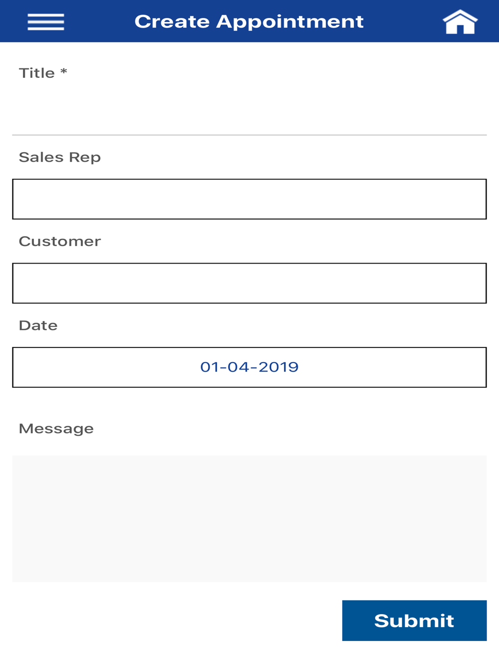Click the Create Appointment header title
Viewport: 499px width, 666px height.
pos(249,22)
